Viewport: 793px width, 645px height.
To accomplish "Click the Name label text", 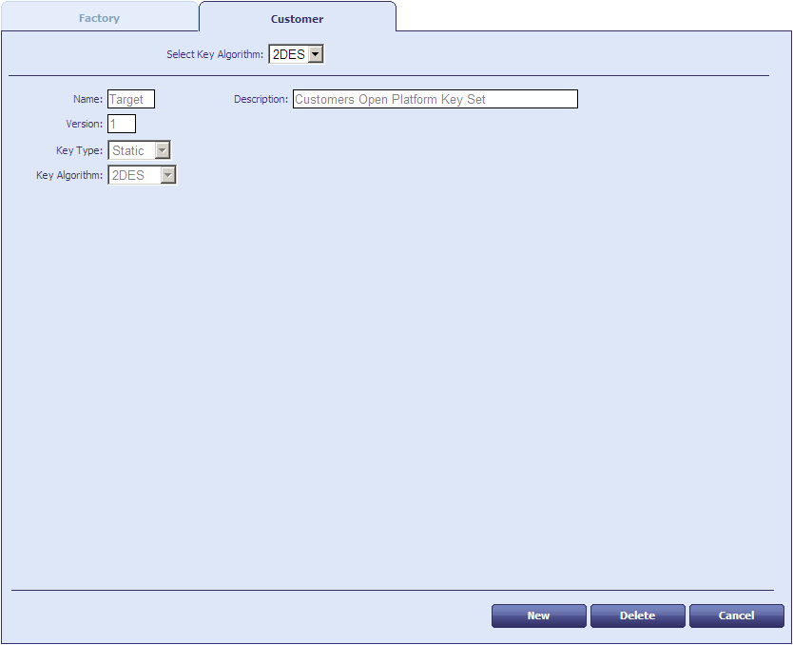I will coord(88,99).
